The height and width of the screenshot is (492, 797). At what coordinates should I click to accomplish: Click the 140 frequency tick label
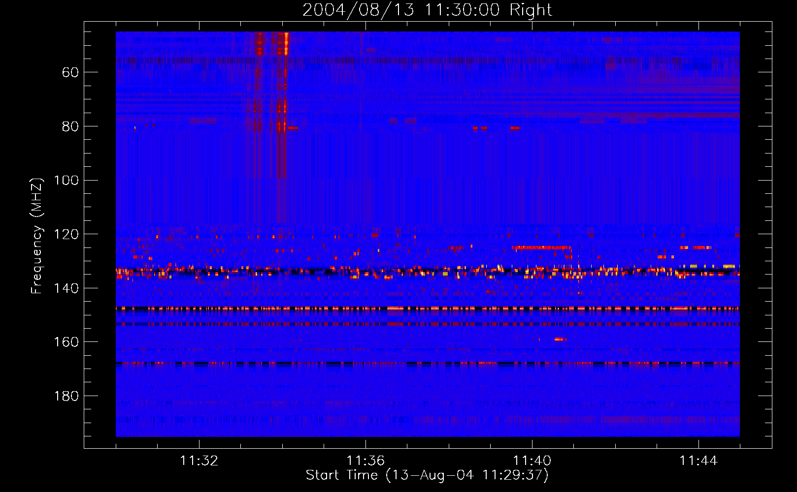point(66,288)
